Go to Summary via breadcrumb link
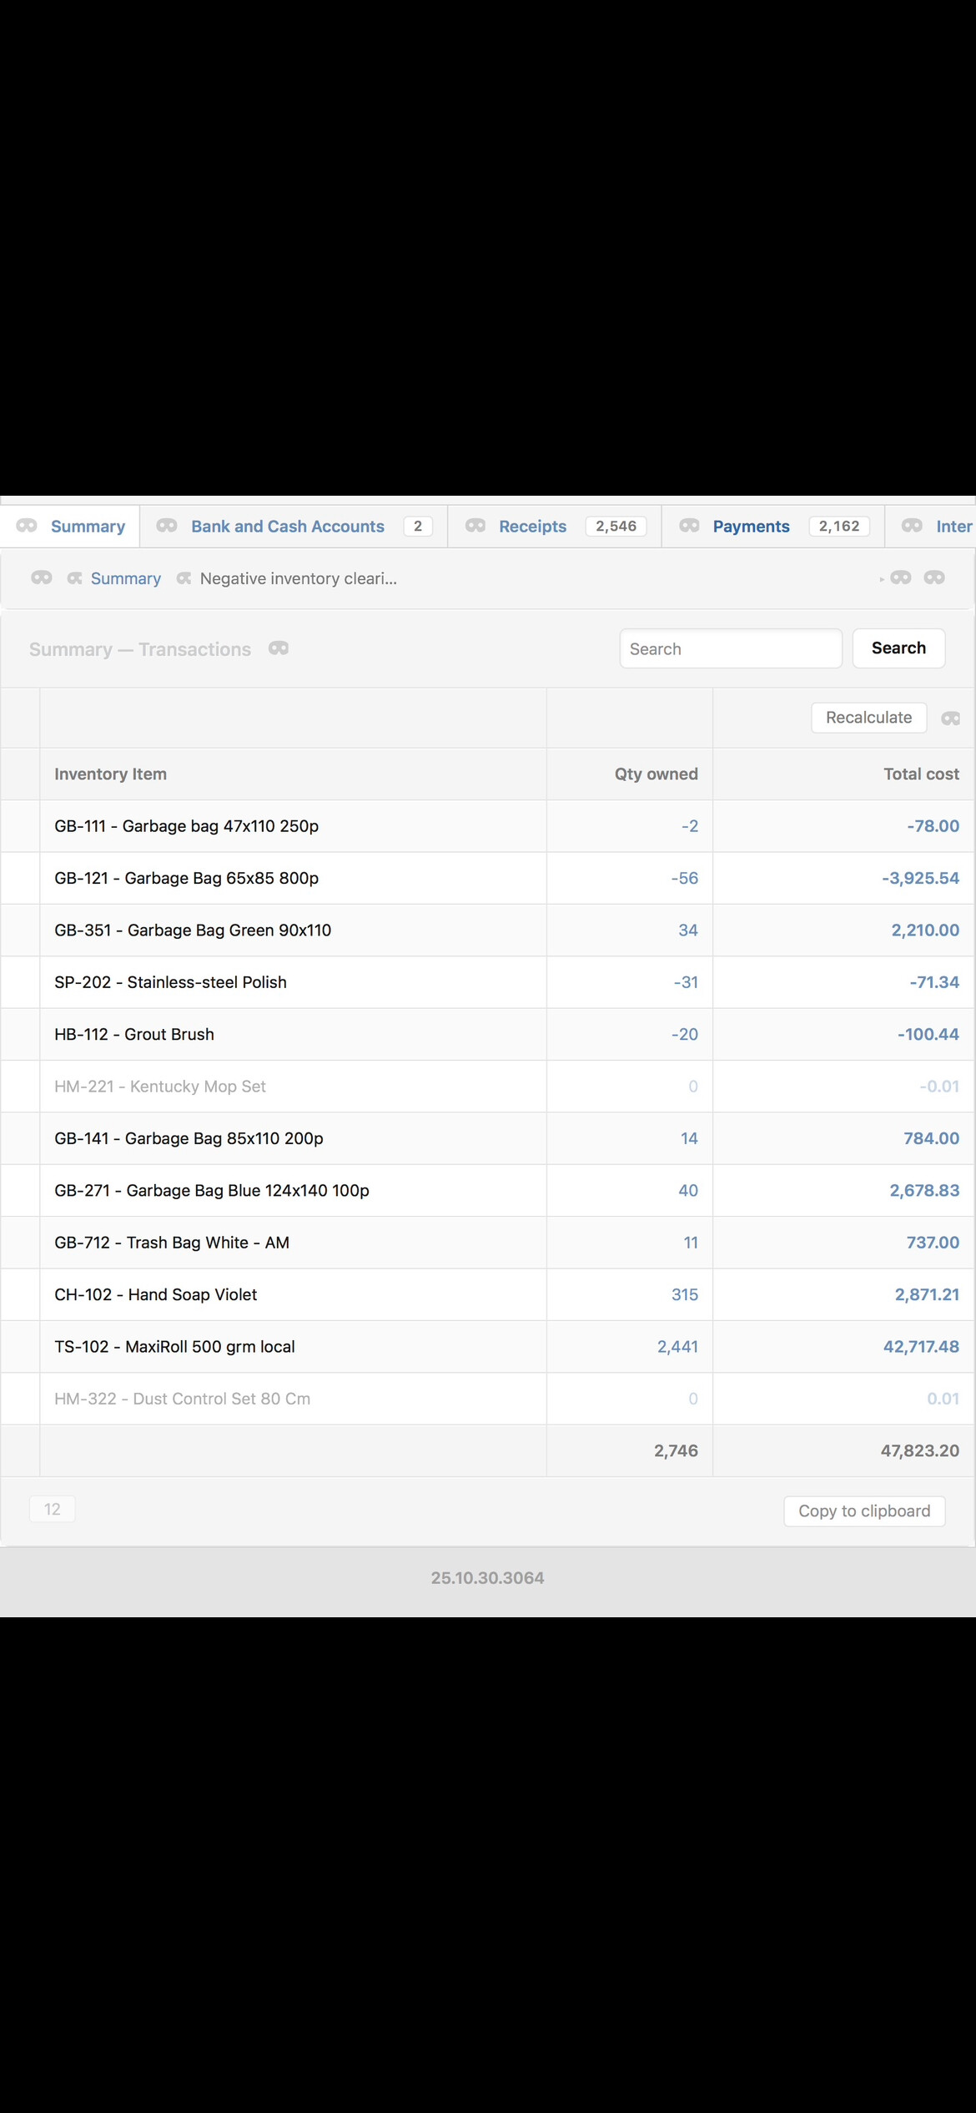Viewport: 976px width, 2113px height. click(125, 578)
